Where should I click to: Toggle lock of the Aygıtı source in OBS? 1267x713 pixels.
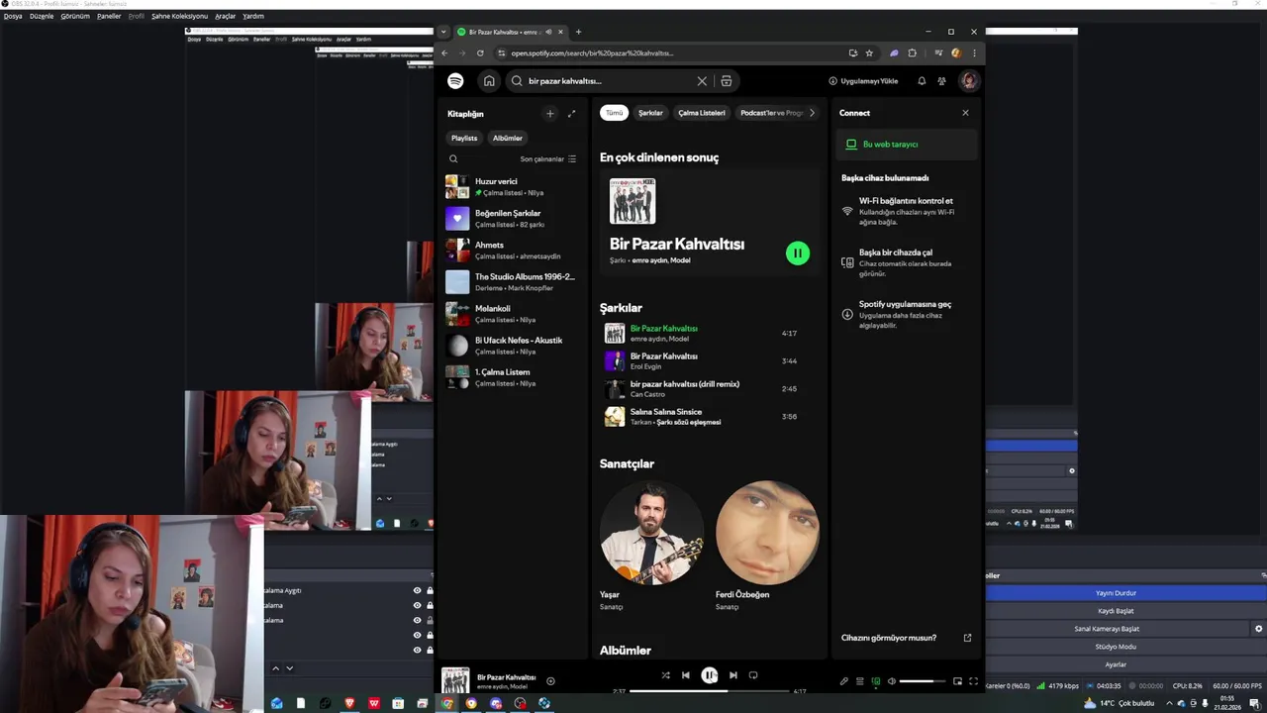click(430, 590)
